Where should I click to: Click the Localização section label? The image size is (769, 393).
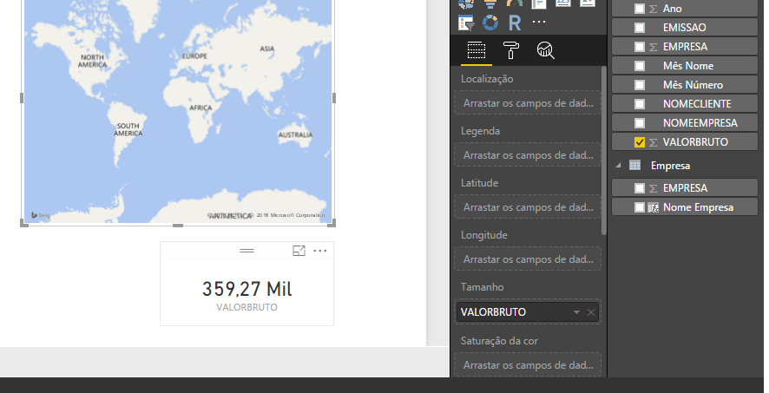tap(487, 79)
